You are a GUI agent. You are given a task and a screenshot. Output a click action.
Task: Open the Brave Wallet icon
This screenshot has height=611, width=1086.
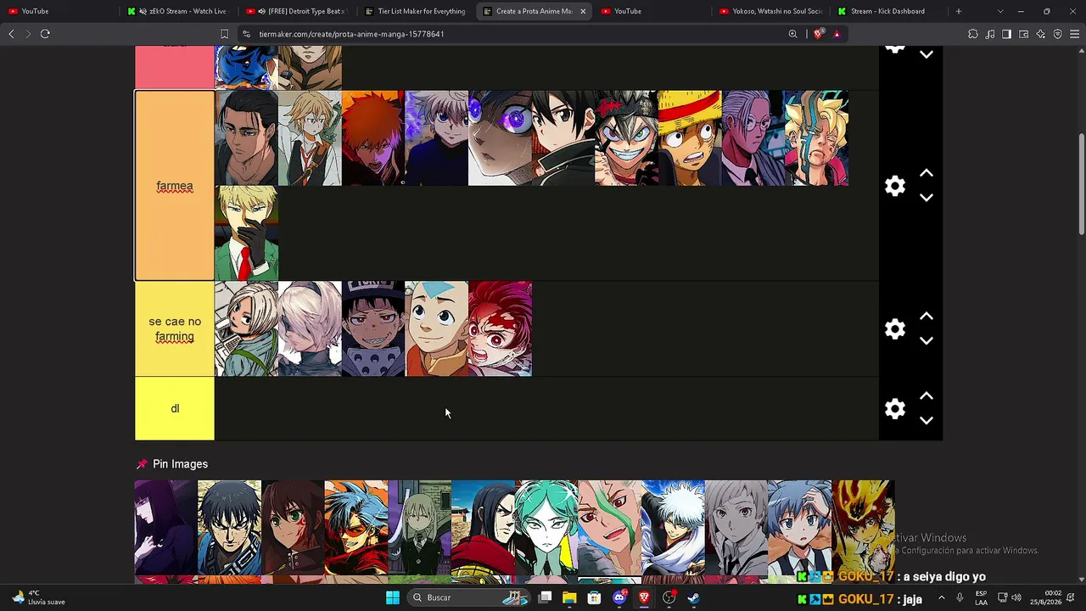[x=1024, y=34]
